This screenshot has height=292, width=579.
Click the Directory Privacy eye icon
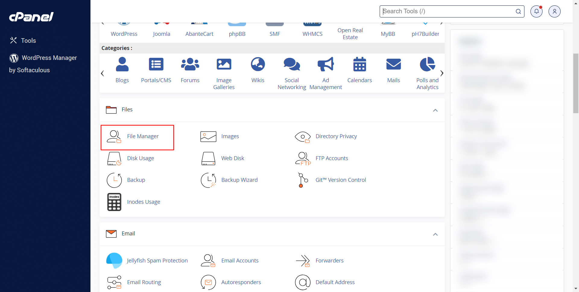303,137
